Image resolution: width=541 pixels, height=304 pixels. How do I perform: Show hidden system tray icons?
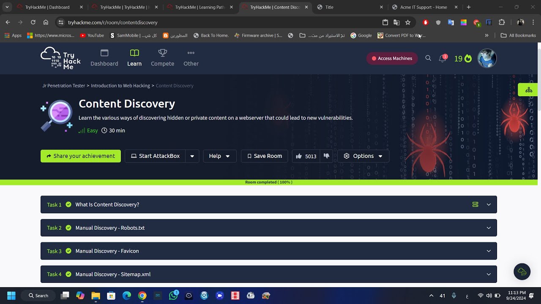pos(431,296)
